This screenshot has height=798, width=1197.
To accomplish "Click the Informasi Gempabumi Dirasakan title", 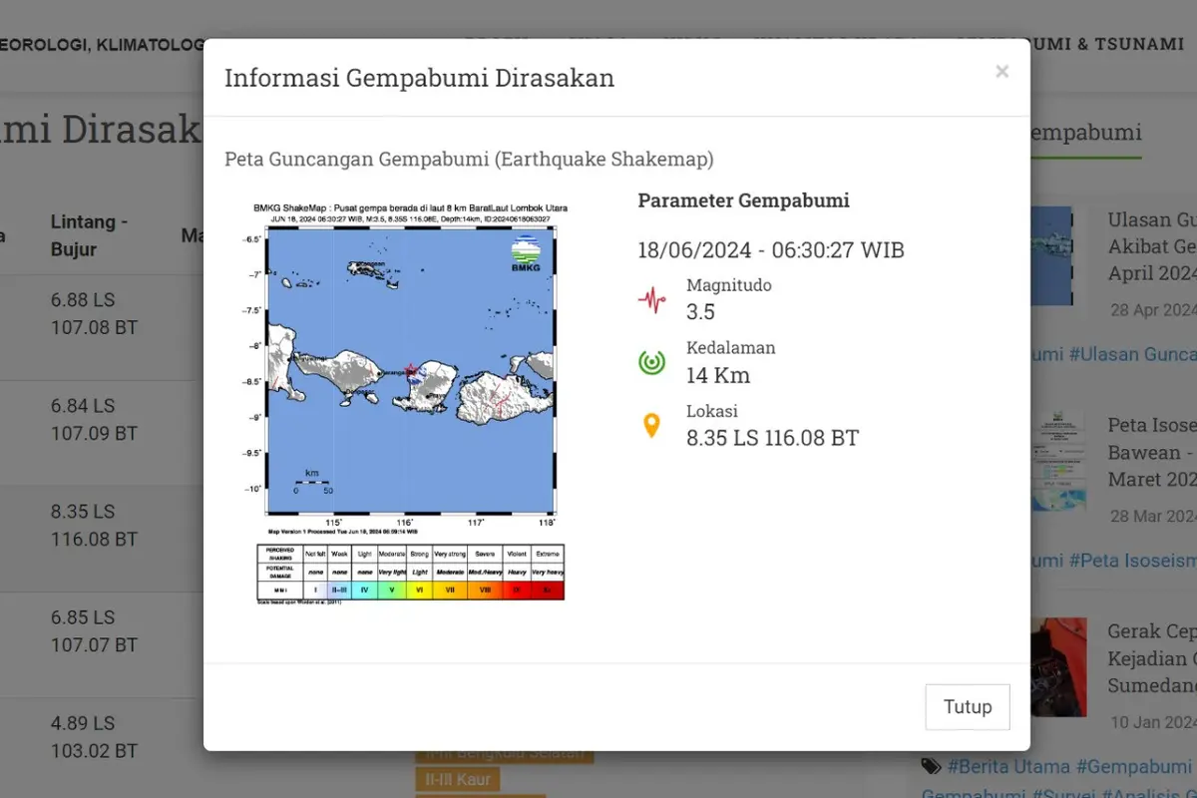I will [419, 78].
